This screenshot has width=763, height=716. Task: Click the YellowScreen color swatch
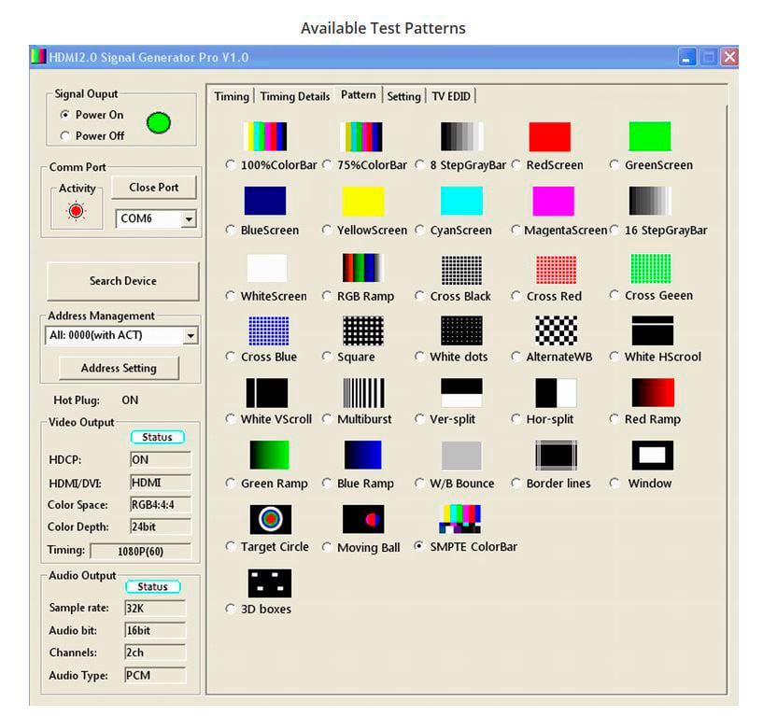point(363,201)
